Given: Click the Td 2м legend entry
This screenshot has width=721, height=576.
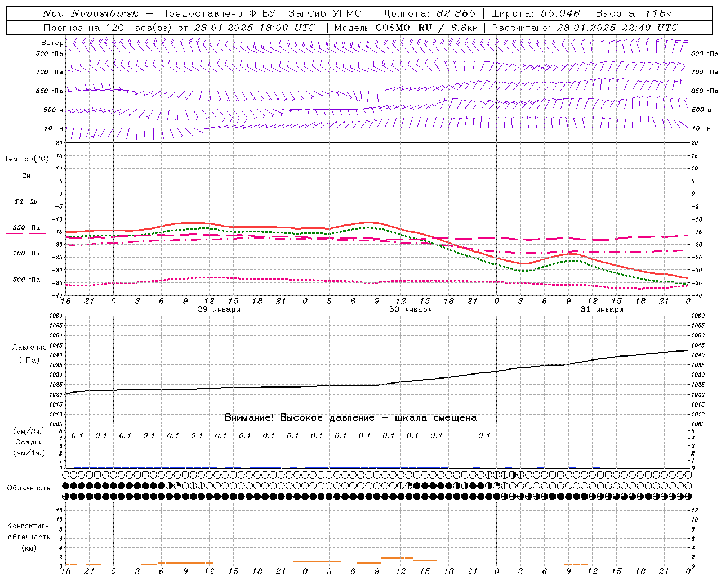Looking at the screenshot, I should click(x=26, y=201).
